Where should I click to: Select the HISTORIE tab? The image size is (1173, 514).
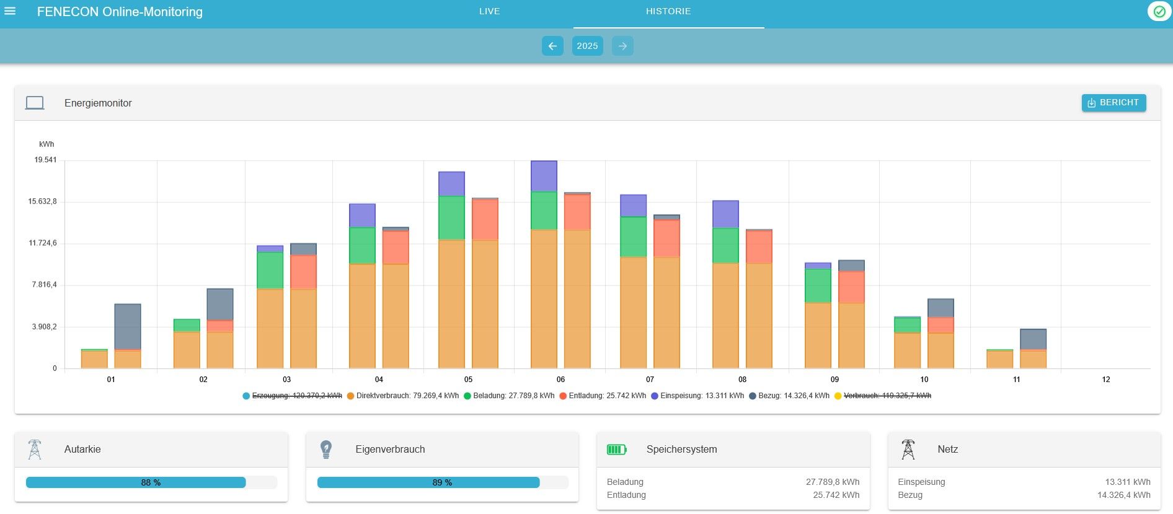[x=668, y=11]
